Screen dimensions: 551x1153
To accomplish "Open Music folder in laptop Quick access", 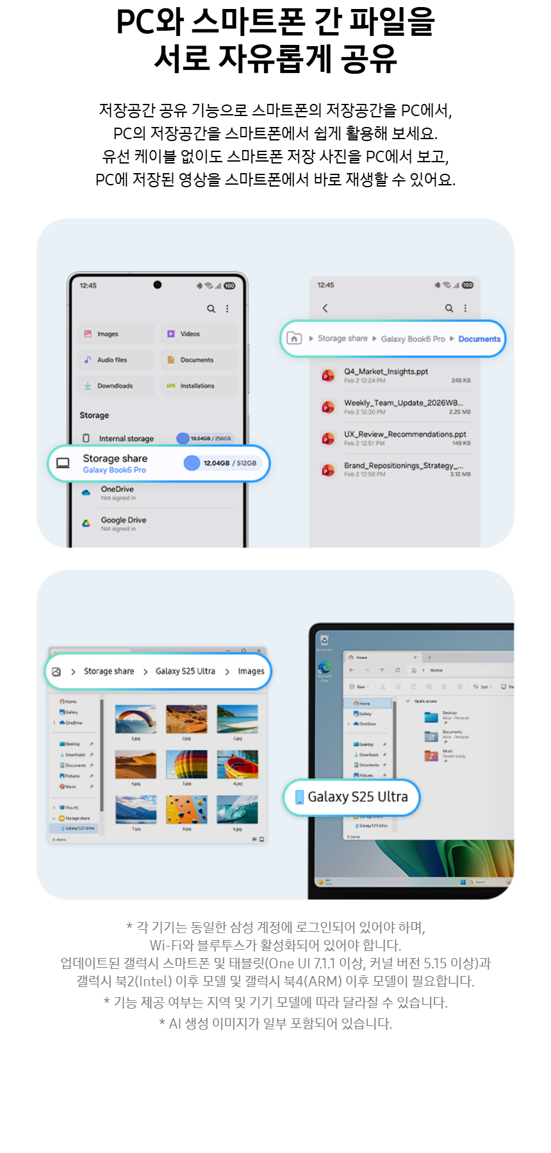I will (445, 755).
